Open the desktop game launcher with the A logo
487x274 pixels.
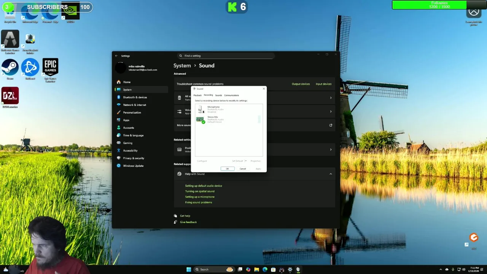click(x=10, y=42)
